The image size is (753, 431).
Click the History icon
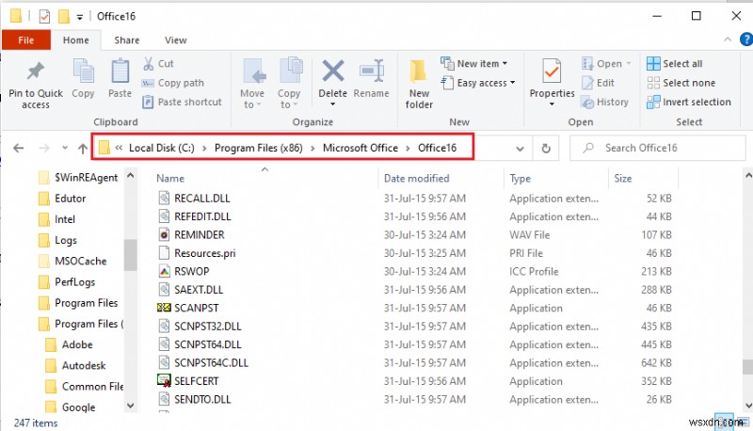point(587,102)
